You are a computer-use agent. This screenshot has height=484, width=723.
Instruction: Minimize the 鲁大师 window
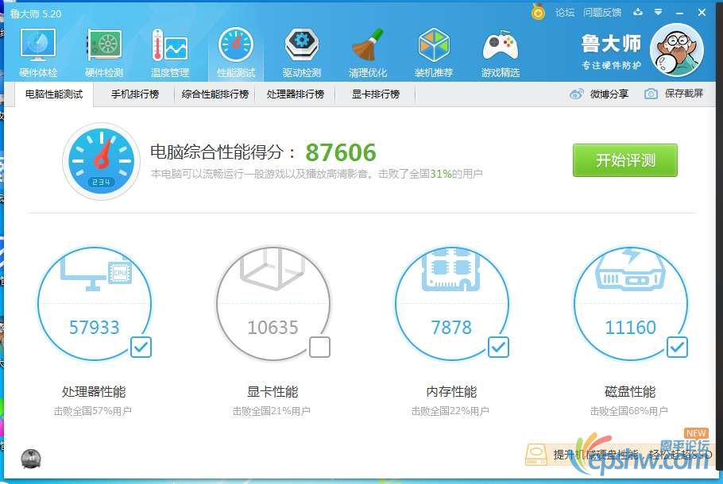[x=679, y=13]
